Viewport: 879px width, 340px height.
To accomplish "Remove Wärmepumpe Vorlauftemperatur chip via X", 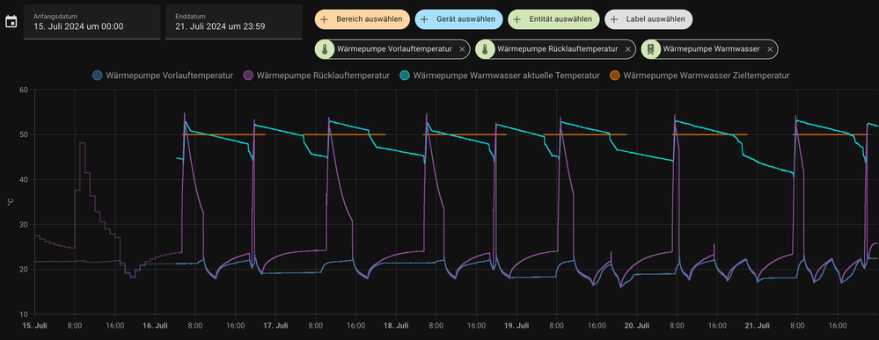I will 462,49.
